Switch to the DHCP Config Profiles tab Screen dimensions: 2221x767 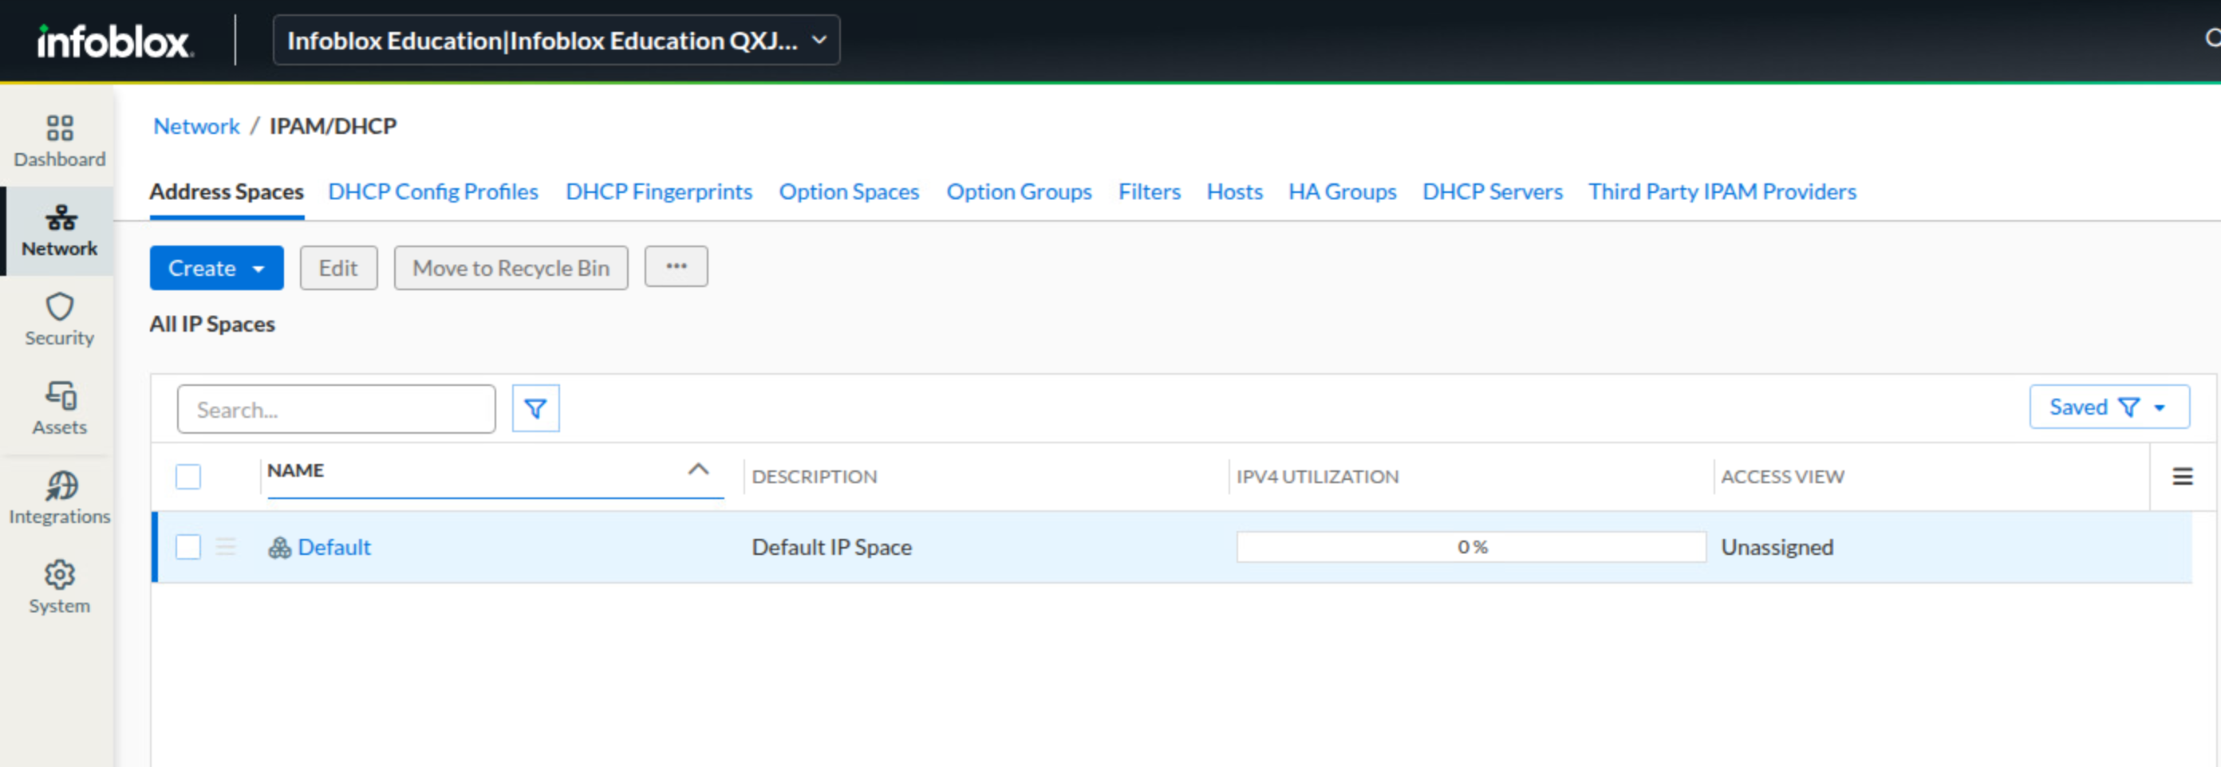coord(433,191)
